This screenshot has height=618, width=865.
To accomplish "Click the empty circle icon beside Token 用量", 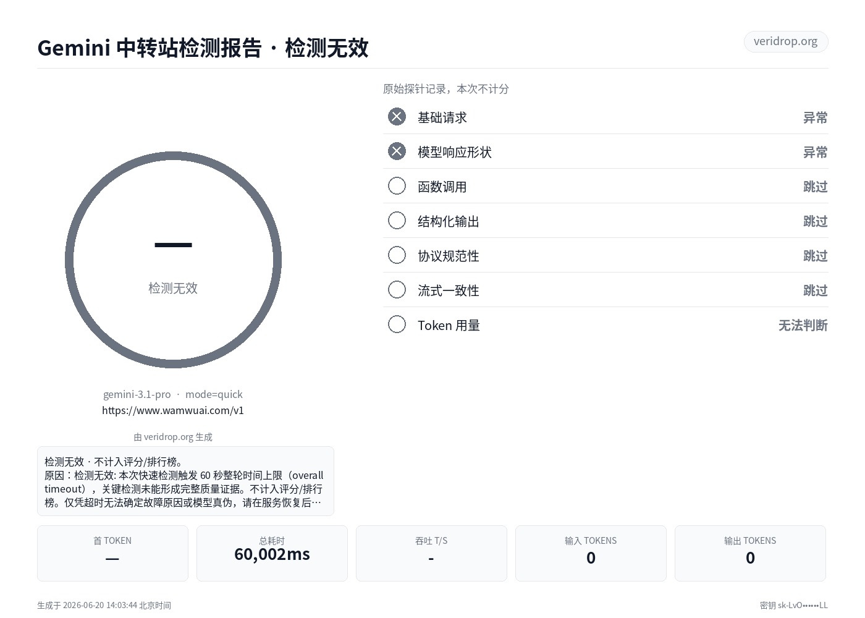I will pyautogui.click(x=397, y=324).
